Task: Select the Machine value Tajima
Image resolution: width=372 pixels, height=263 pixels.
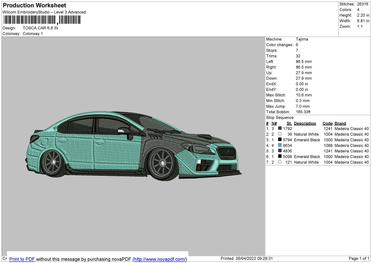Action: click(x=302, y=39)
